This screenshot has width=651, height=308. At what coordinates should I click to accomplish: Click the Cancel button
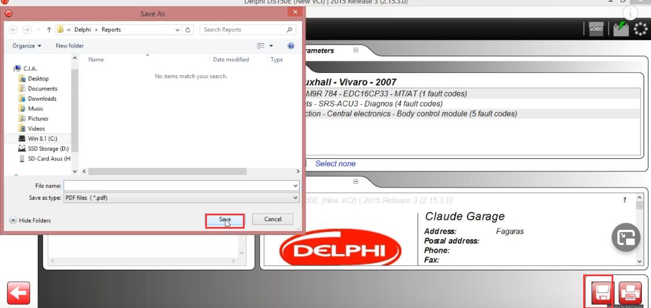pyautogui.click(x=273, y=219)
